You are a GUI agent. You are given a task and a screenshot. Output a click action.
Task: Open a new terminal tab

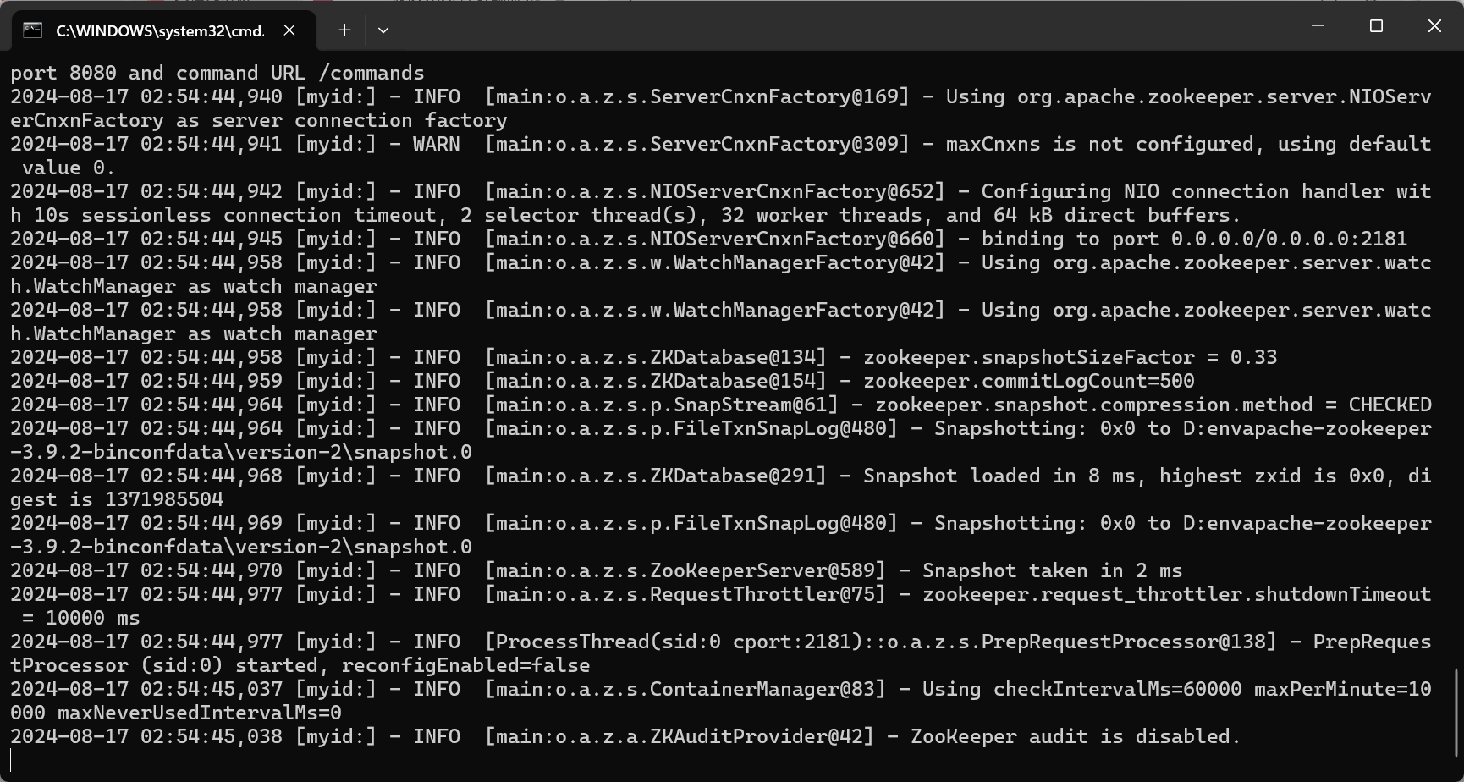click(344, 30)
